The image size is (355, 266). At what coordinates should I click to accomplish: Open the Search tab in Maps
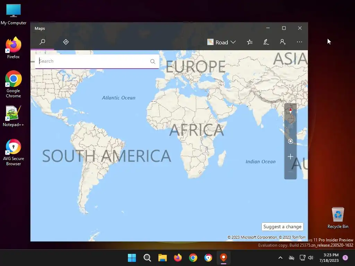42,42
